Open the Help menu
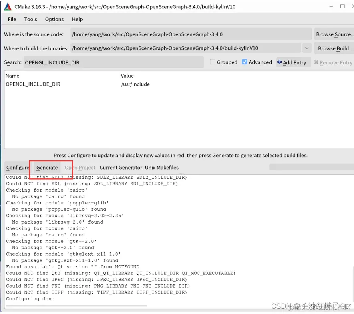This screenshot has width=354, height=314. [x=77, y=19]
